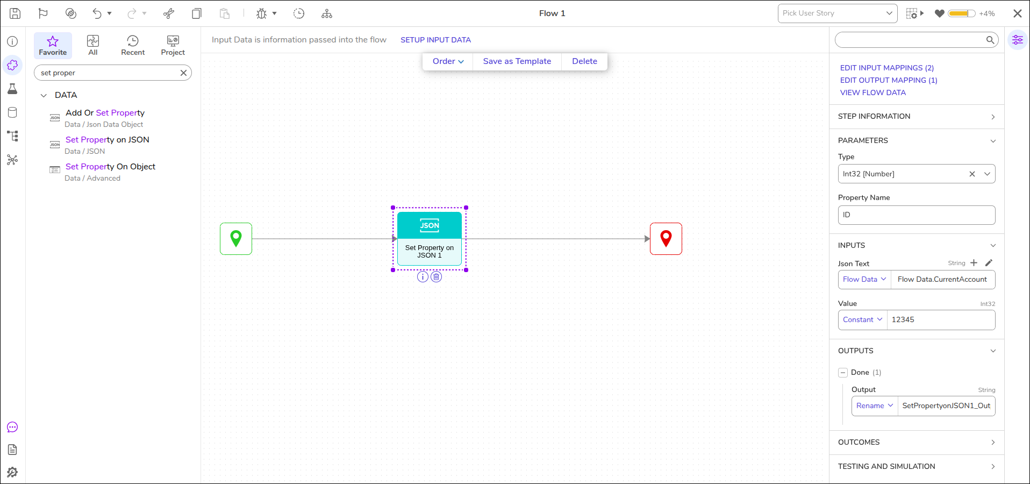Click Save as Template button
The height and width of the screenshot is (484, 1030).
[x=517, y=61]
